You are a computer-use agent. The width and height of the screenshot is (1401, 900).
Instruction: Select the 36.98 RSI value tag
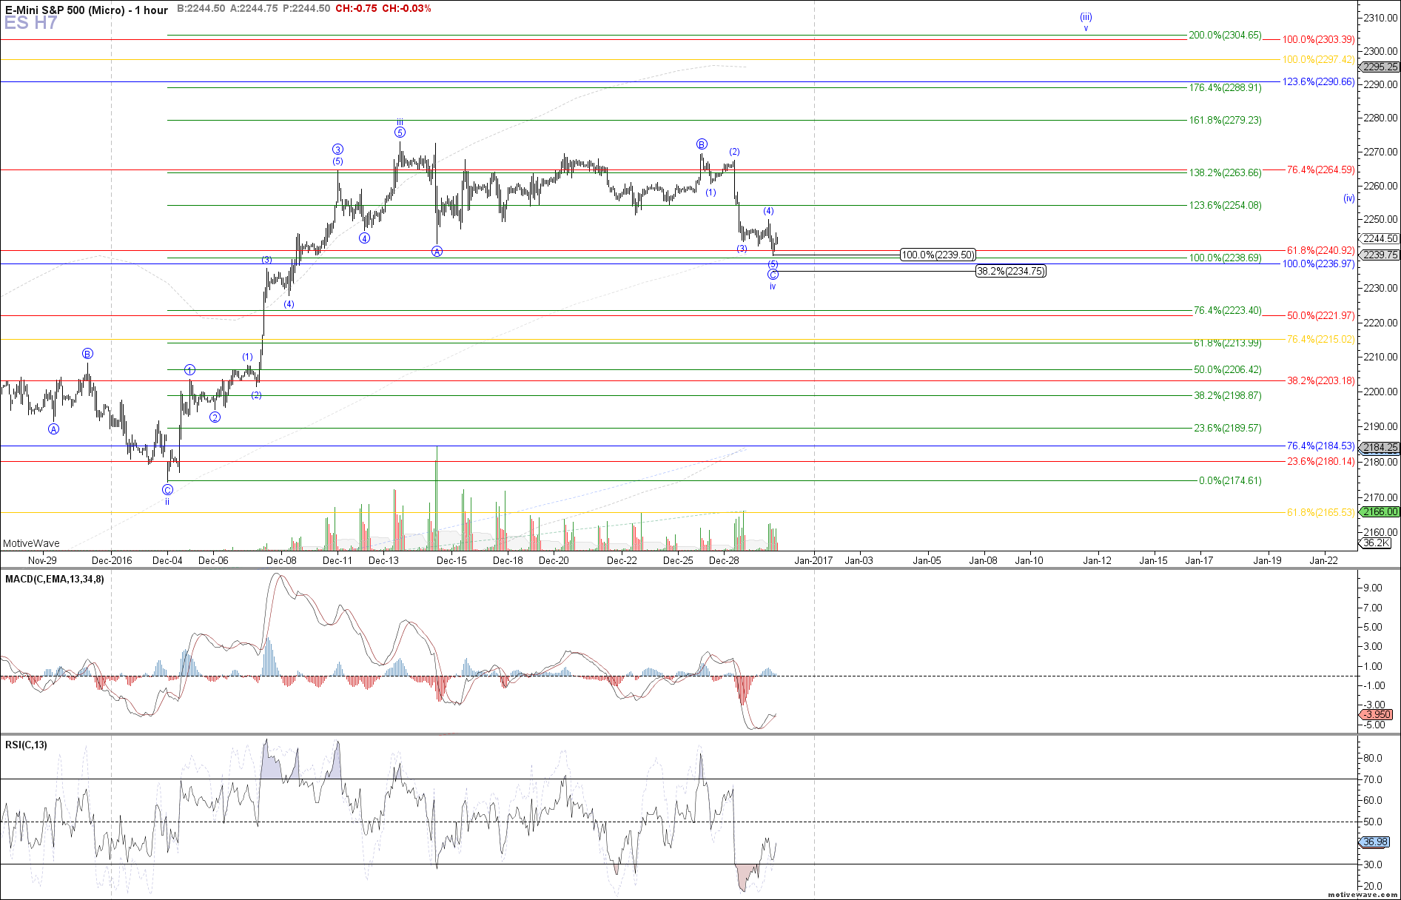click(x=1375, y=842)
